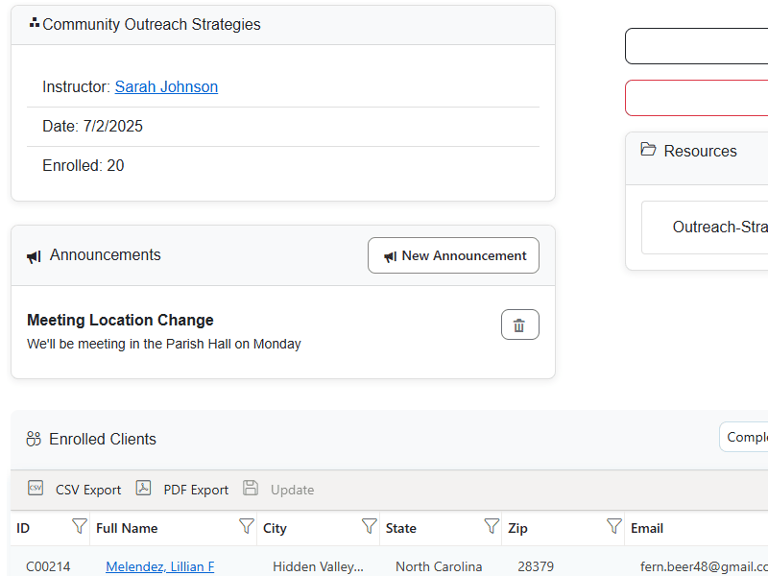The height and width of the screenshot is (576, 768).
Task: Open filter for City column
Action: pos(369,526)
